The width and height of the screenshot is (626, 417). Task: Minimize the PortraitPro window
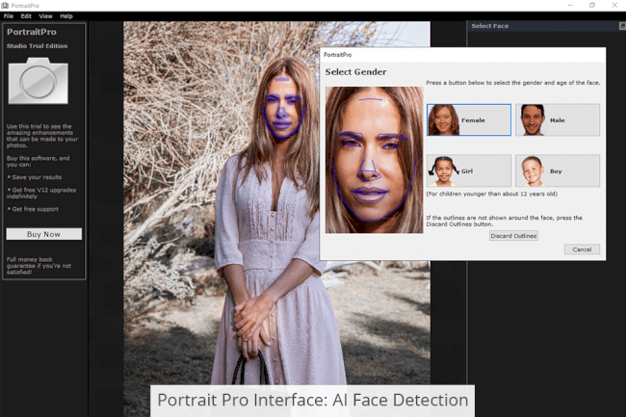570,5
